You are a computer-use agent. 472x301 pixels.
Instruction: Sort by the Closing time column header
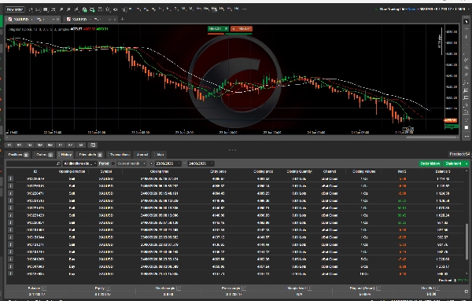159,171
